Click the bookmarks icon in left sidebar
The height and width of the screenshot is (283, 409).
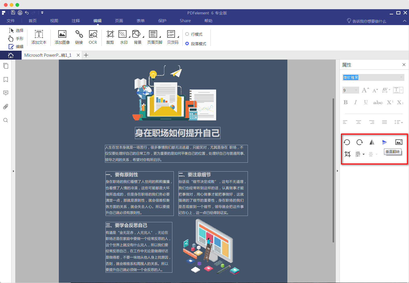[x=5, y=79]
